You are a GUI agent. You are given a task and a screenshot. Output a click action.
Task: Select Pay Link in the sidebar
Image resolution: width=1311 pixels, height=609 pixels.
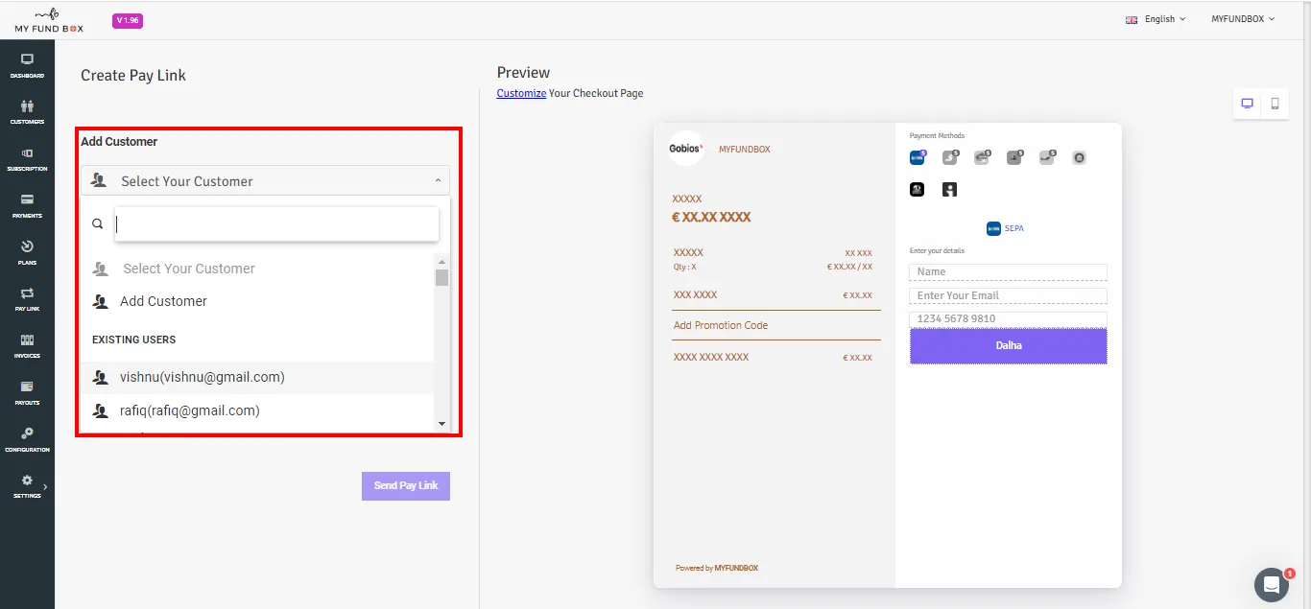coord(27,299)
